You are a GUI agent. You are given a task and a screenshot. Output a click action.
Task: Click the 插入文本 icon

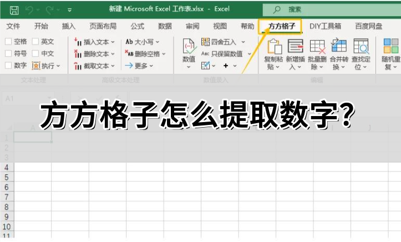click(78, 42)
